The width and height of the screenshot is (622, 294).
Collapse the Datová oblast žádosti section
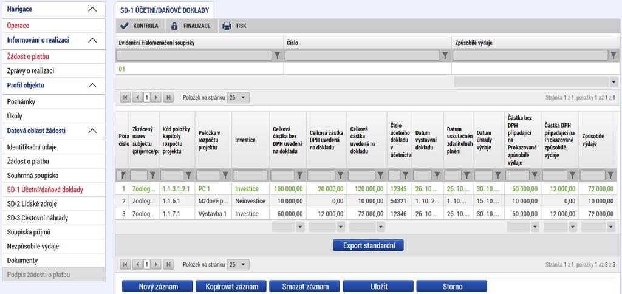point(92,131)
